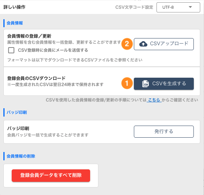This screenshot has height=195, width=204.
Task: Click the 詳しい操作 panel title
Action: 14,7
